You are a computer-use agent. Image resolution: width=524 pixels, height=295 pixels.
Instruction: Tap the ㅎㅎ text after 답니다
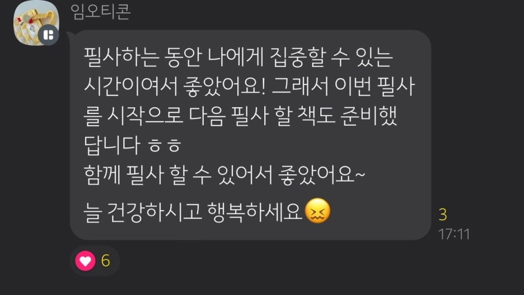165,146
